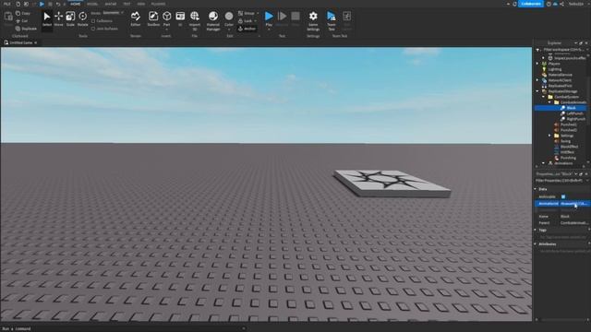The height and width of the screenshot is (332, 591).
Task: Collapse the Data properties section
Action: tap(536, 189)
